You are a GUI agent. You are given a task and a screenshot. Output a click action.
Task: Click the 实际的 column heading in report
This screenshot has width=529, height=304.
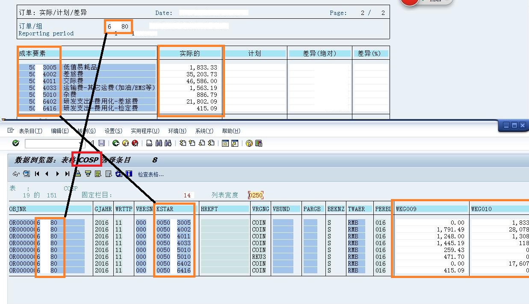pos(190,54)
